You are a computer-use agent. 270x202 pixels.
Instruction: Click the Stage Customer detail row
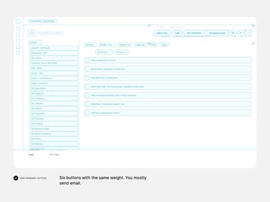[x=53, y=84]
